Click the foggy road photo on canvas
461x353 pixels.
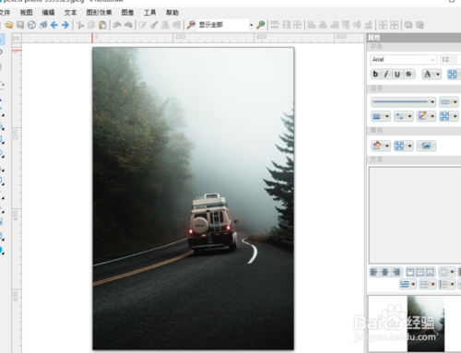click(x=194, y=198)
